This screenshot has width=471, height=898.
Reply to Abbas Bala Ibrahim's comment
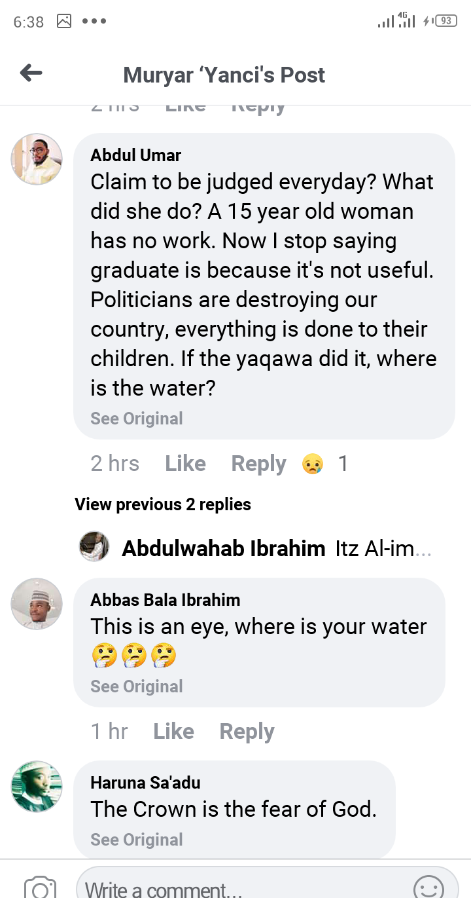[247, 732]
